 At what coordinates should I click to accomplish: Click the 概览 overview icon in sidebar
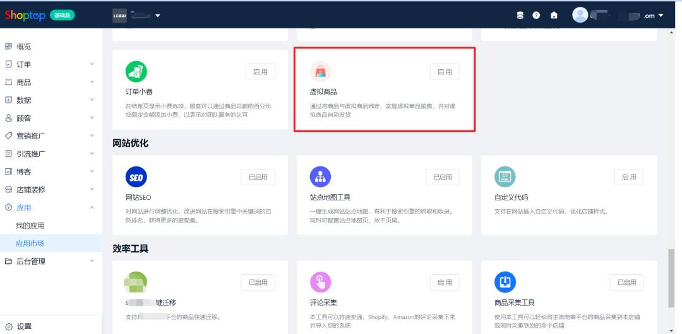(8, 46)
